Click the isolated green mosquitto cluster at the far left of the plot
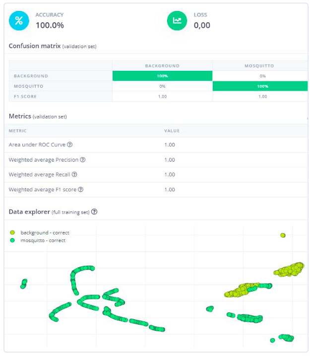 (24, 284)
